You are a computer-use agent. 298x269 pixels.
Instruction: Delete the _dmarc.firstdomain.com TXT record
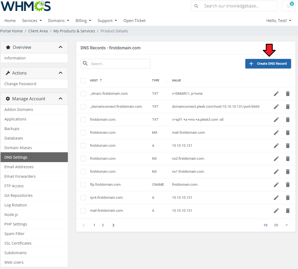[x=288, y=94]
